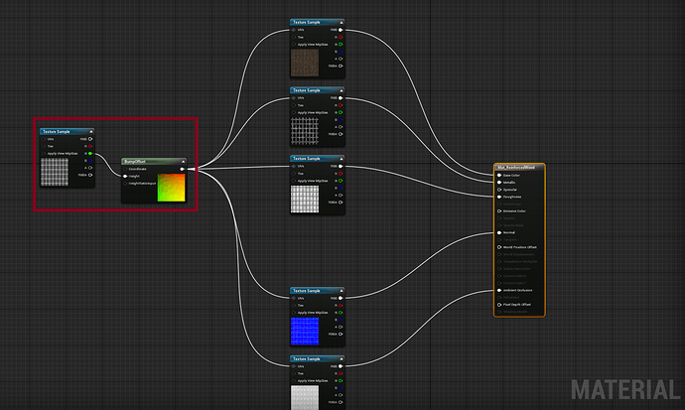
Task: Click the Normal input pin on the material node
Action: pyautogui.click(x=499, y=233)
